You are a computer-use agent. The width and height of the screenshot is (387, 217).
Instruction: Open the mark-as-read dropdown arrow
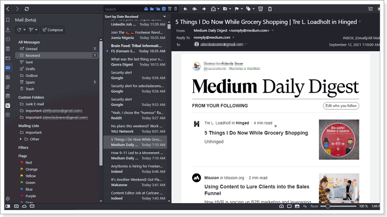click(x=219, y=9)
